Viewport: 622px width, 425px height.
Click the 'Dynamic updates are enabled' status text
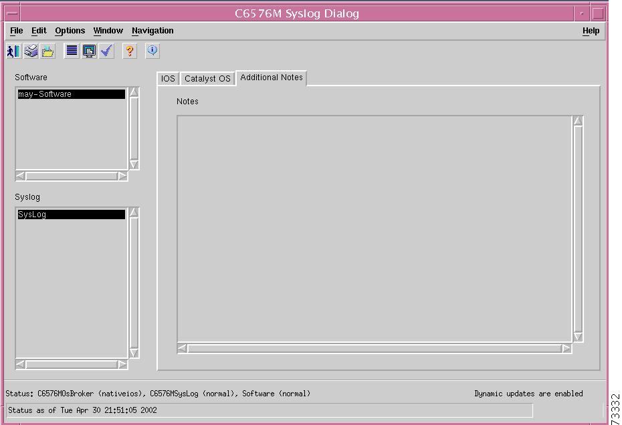tap(528, 394)
